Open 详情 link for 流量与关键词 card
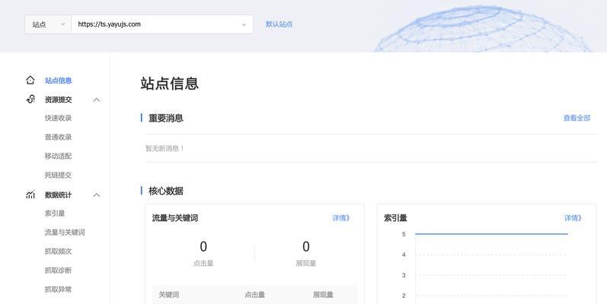 tap(341, 218)
